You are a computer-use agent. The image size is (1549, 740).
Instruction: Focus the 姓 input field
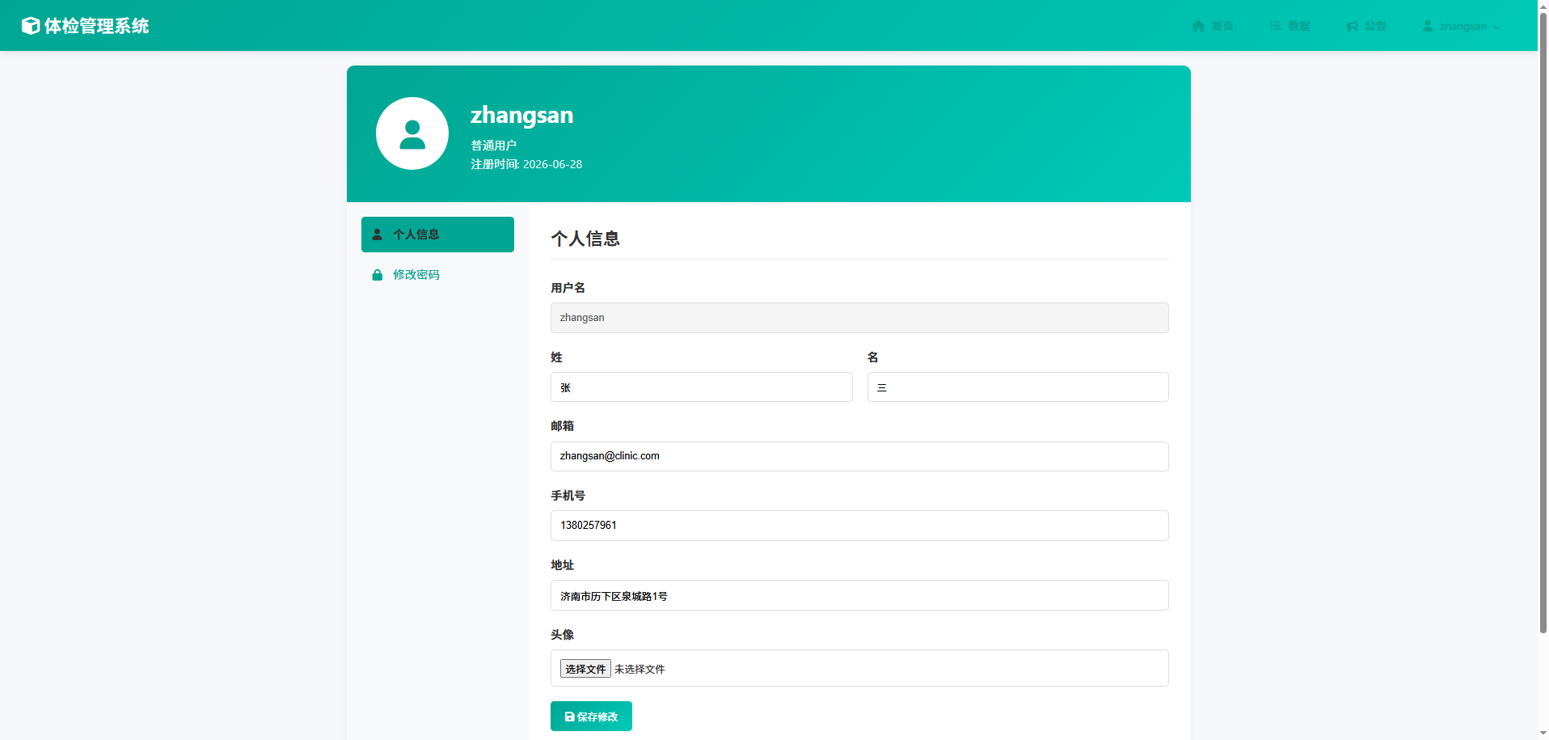[702, 387]
